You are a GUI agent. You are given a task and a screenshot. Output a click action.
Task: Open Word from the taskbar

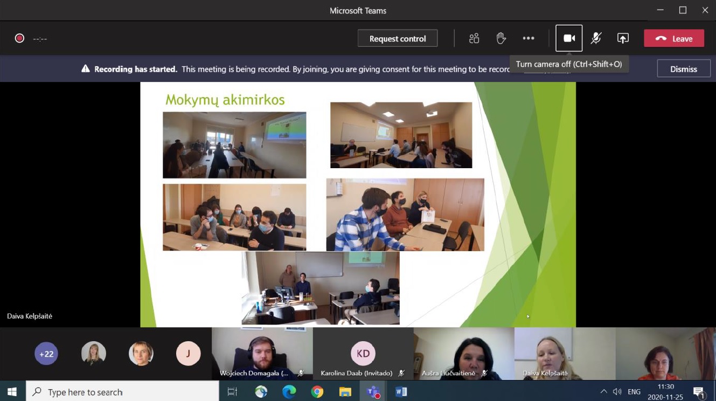401,392
